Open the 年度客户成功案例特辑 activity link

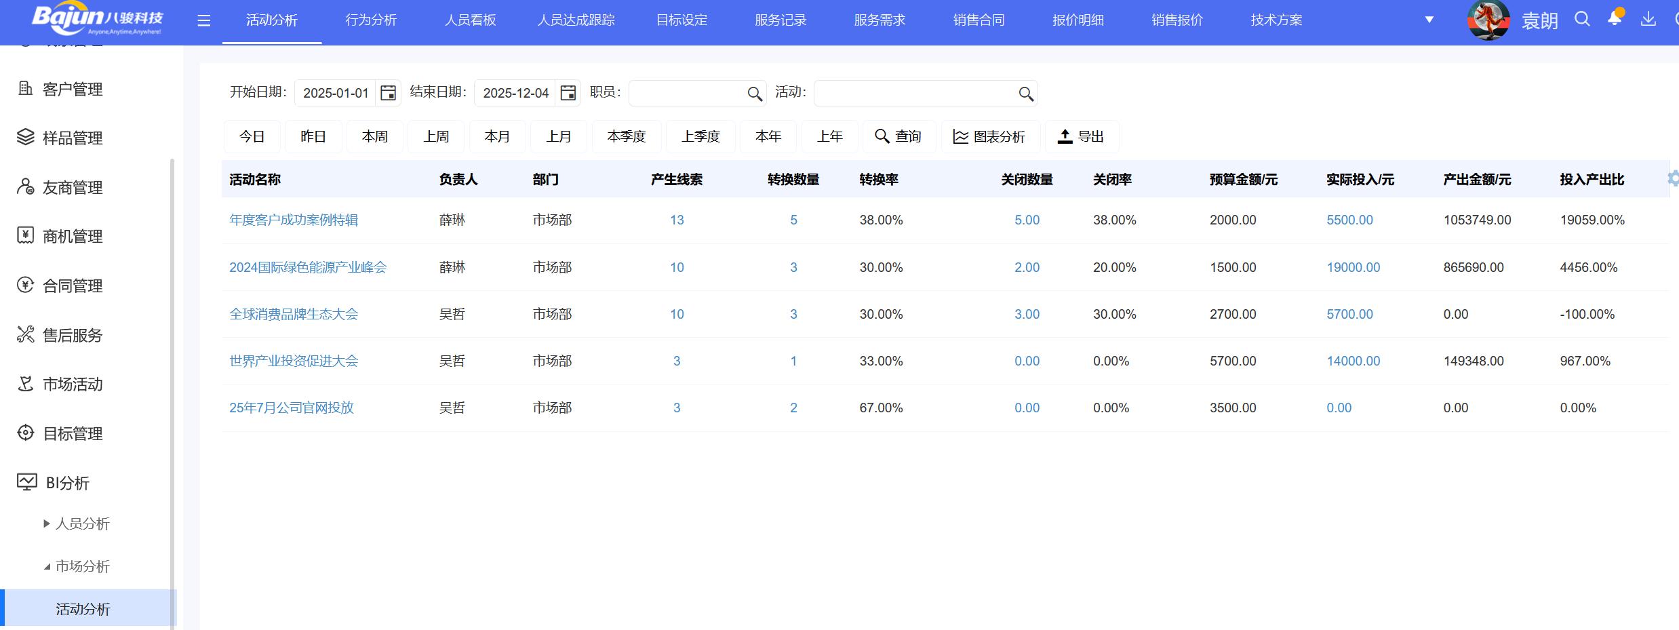(x=294, y=220)
